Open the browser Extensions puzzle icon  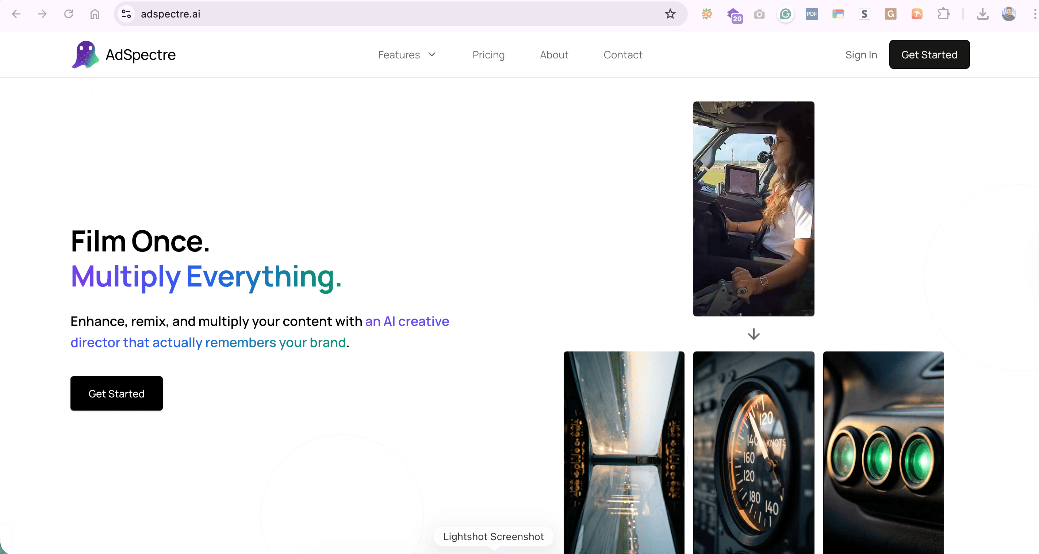pos(943,15)
